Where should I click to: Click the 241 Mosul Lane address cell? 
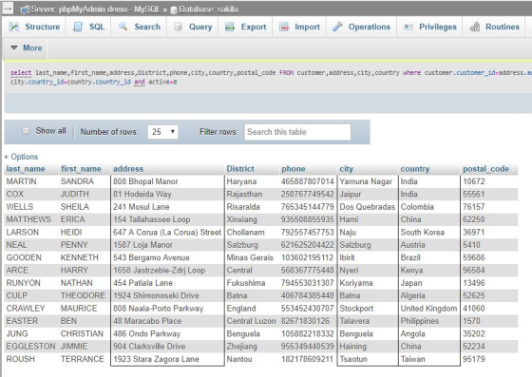point(142,207)
